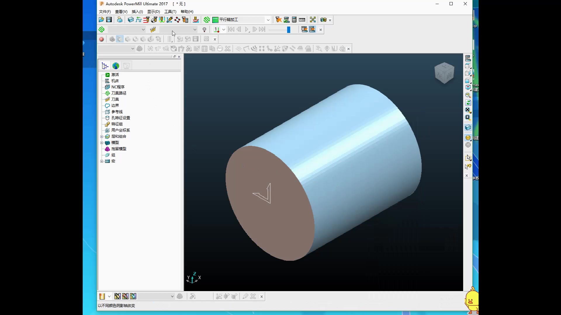
Task: Click the toolpath strategies green icon
Action: click(x=207, y=20)
